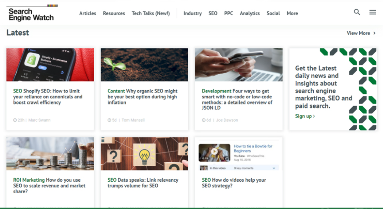Click the How to tie a Bowtie video title
This screenshot has width=384, height=209.
pyautogui.click(x=253, y=148)
